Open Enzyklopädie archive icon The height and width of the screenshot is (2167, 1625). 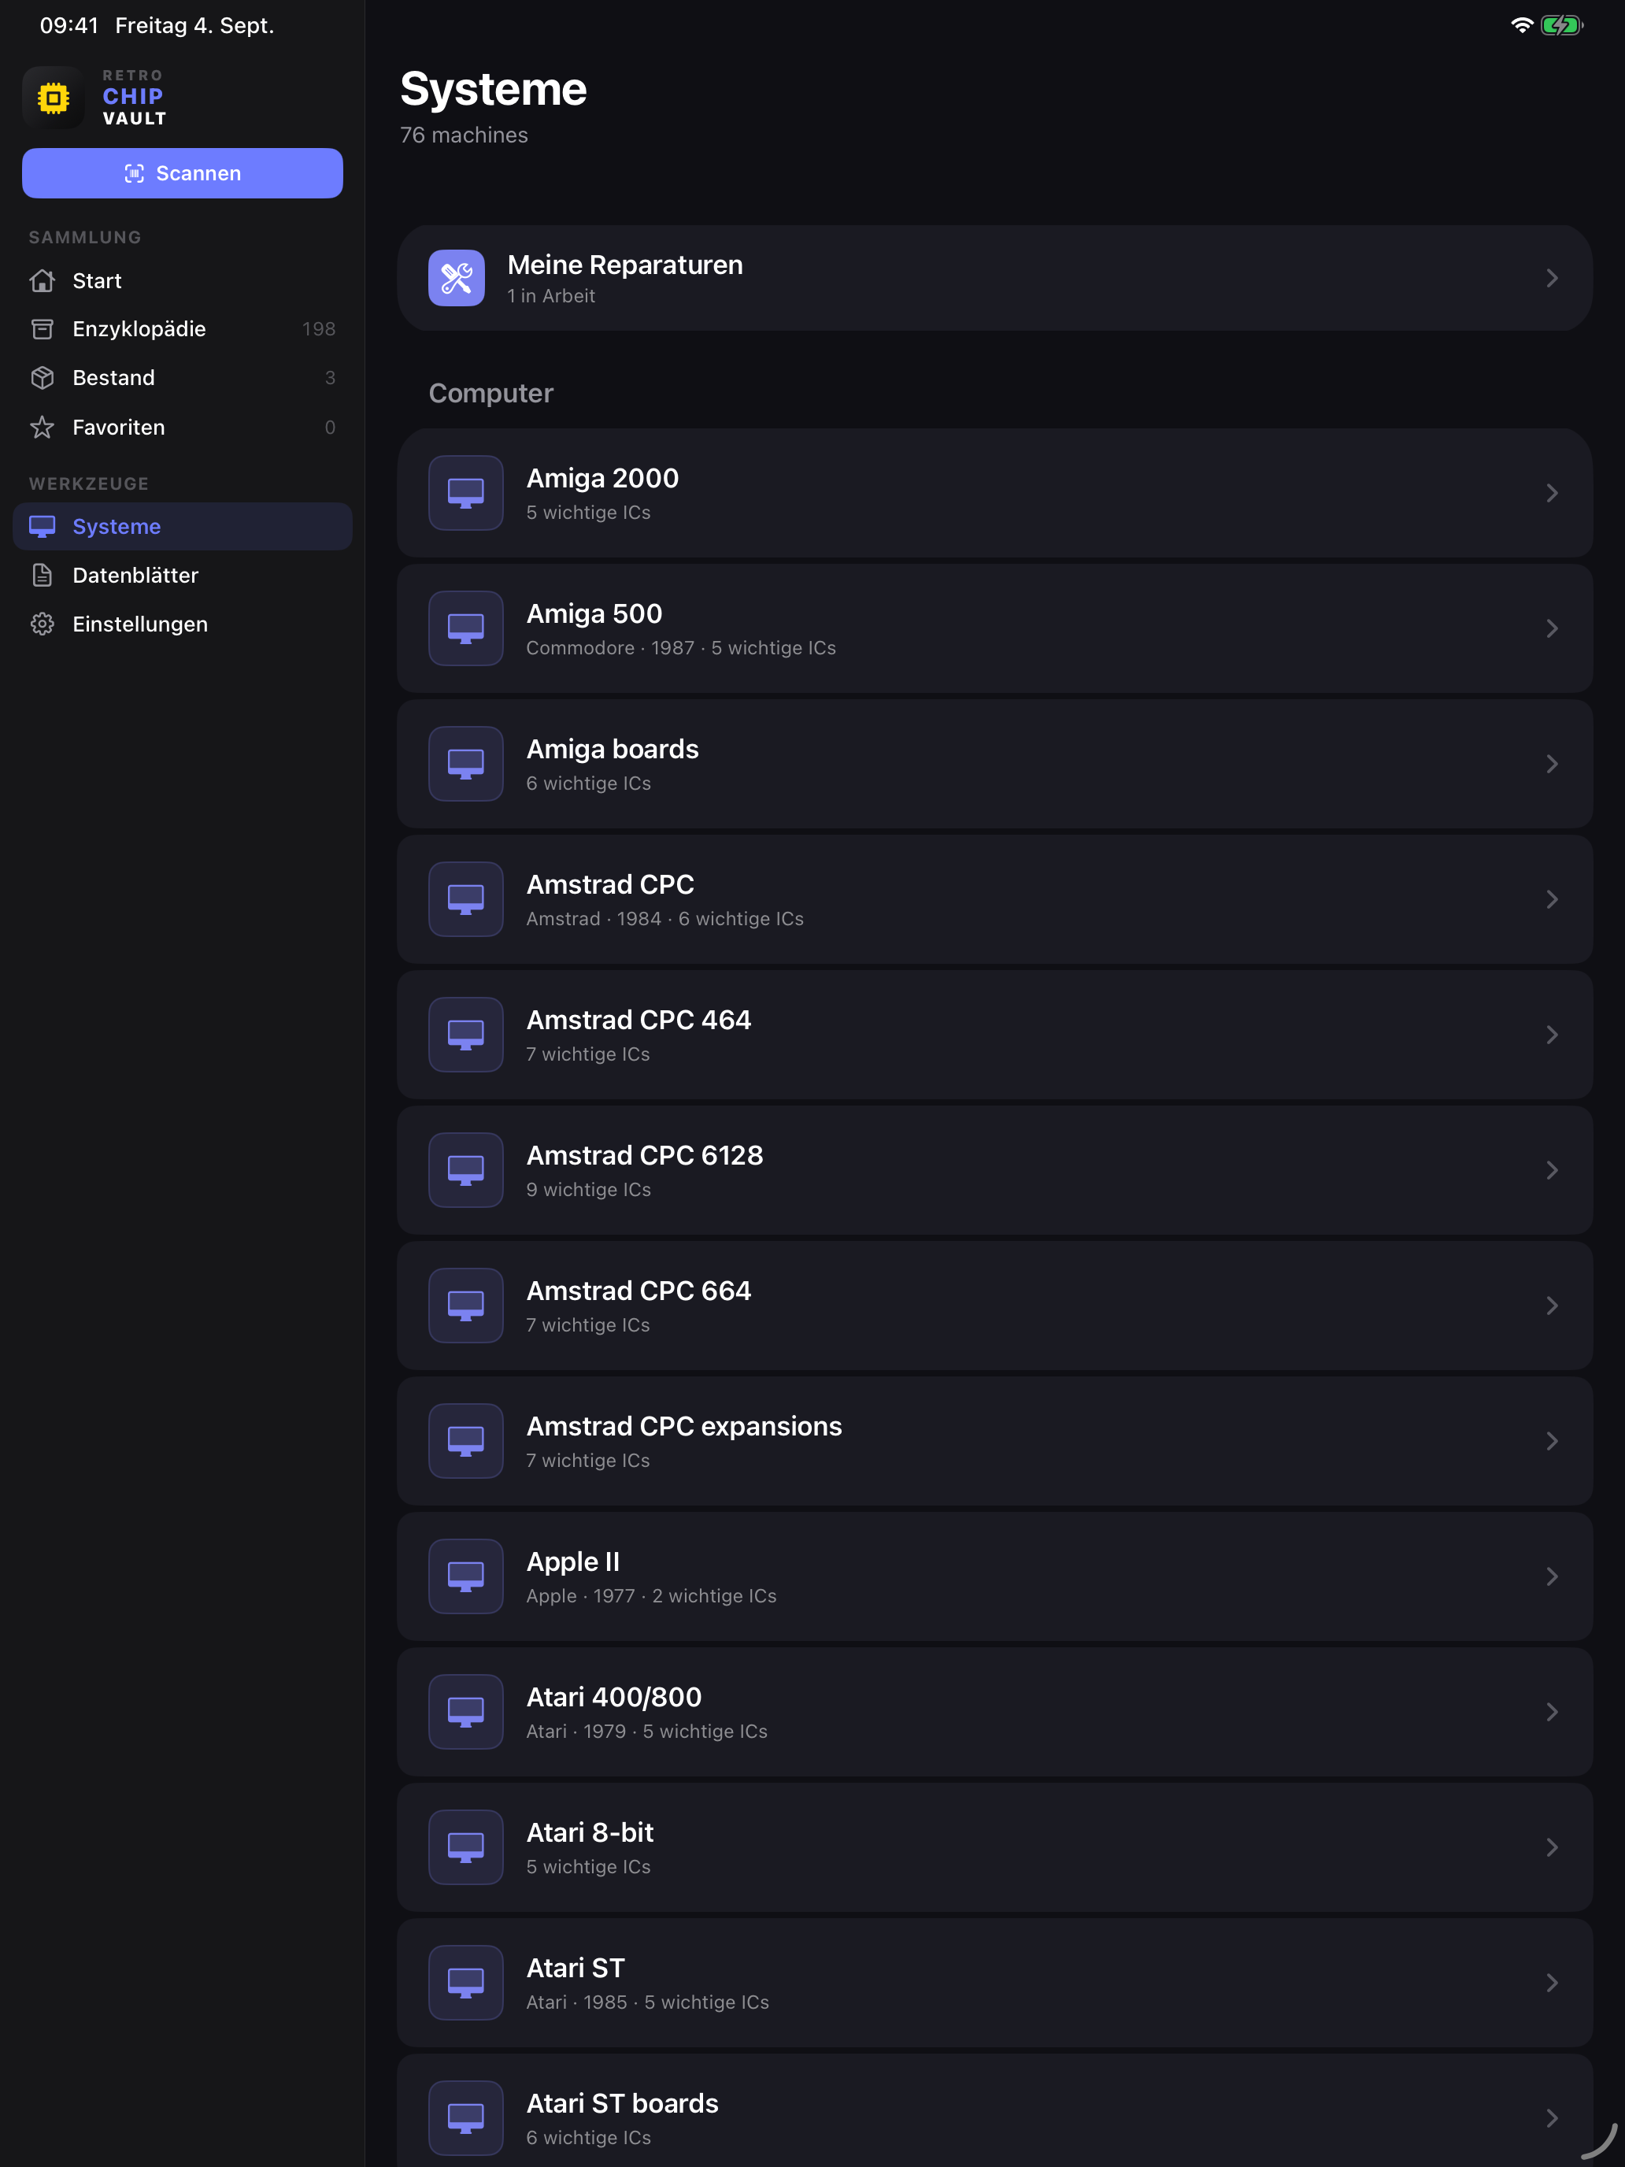pos(42,329)
